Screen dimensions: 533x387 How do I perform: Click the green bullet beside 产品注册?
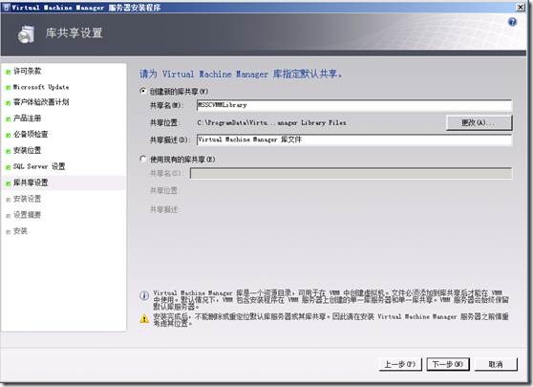pyautogui.click(x=9, y=119)
